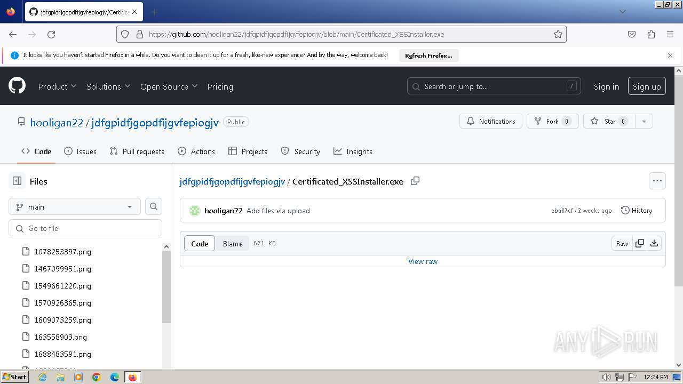This screenshot has height=384, width=683.
Task: Expand the Solutions menu
Action: [x=108, y=86]
